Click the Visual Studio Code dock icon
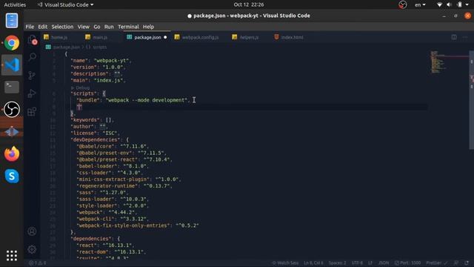The width and height of the screenshot is (474, 267). [12, 65]
